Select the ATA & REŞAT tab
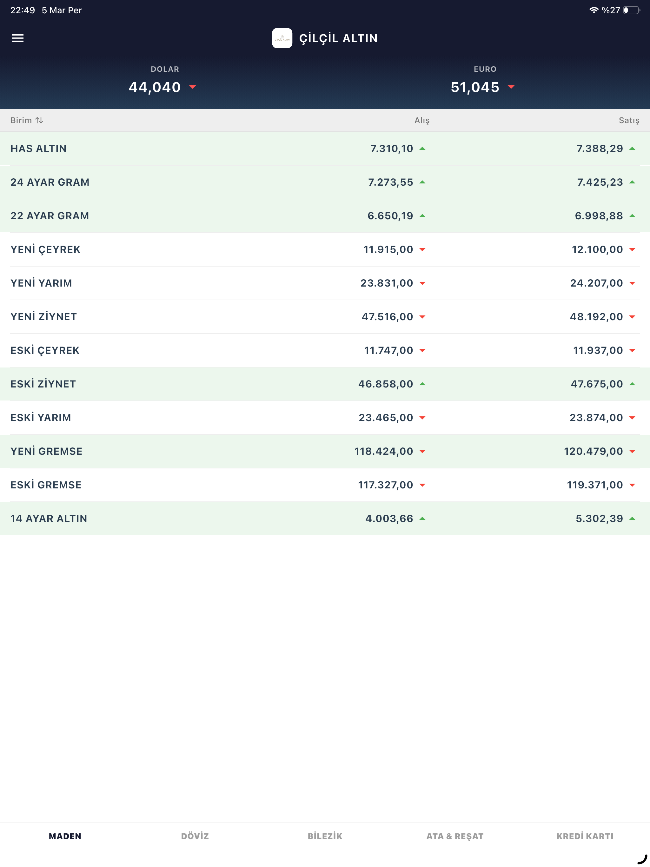Viewport: 650px width, 867px height. click(x=455, y=836)
